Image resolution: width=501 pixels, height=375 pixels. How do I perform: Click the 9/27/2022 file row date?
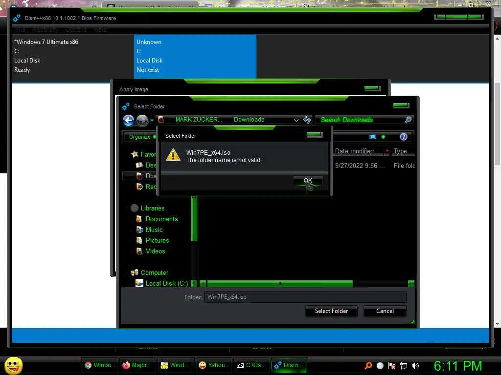(x=360, y=166)
